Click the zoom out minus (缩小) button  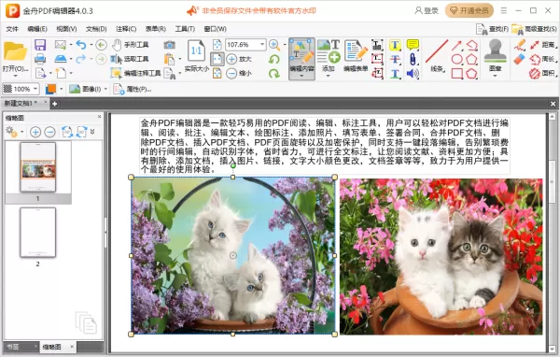(239, 73)
